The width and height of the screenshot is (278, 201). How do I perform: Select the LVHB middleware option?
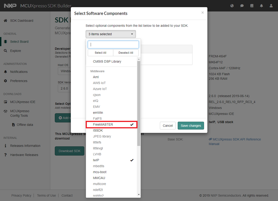(x=111, y=154)
